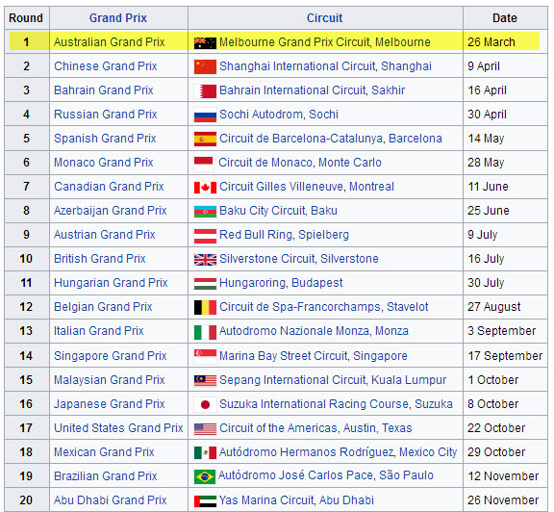The image size is (554, 512).
Task: Open the Circuit column header link
Action: [324, 18]
